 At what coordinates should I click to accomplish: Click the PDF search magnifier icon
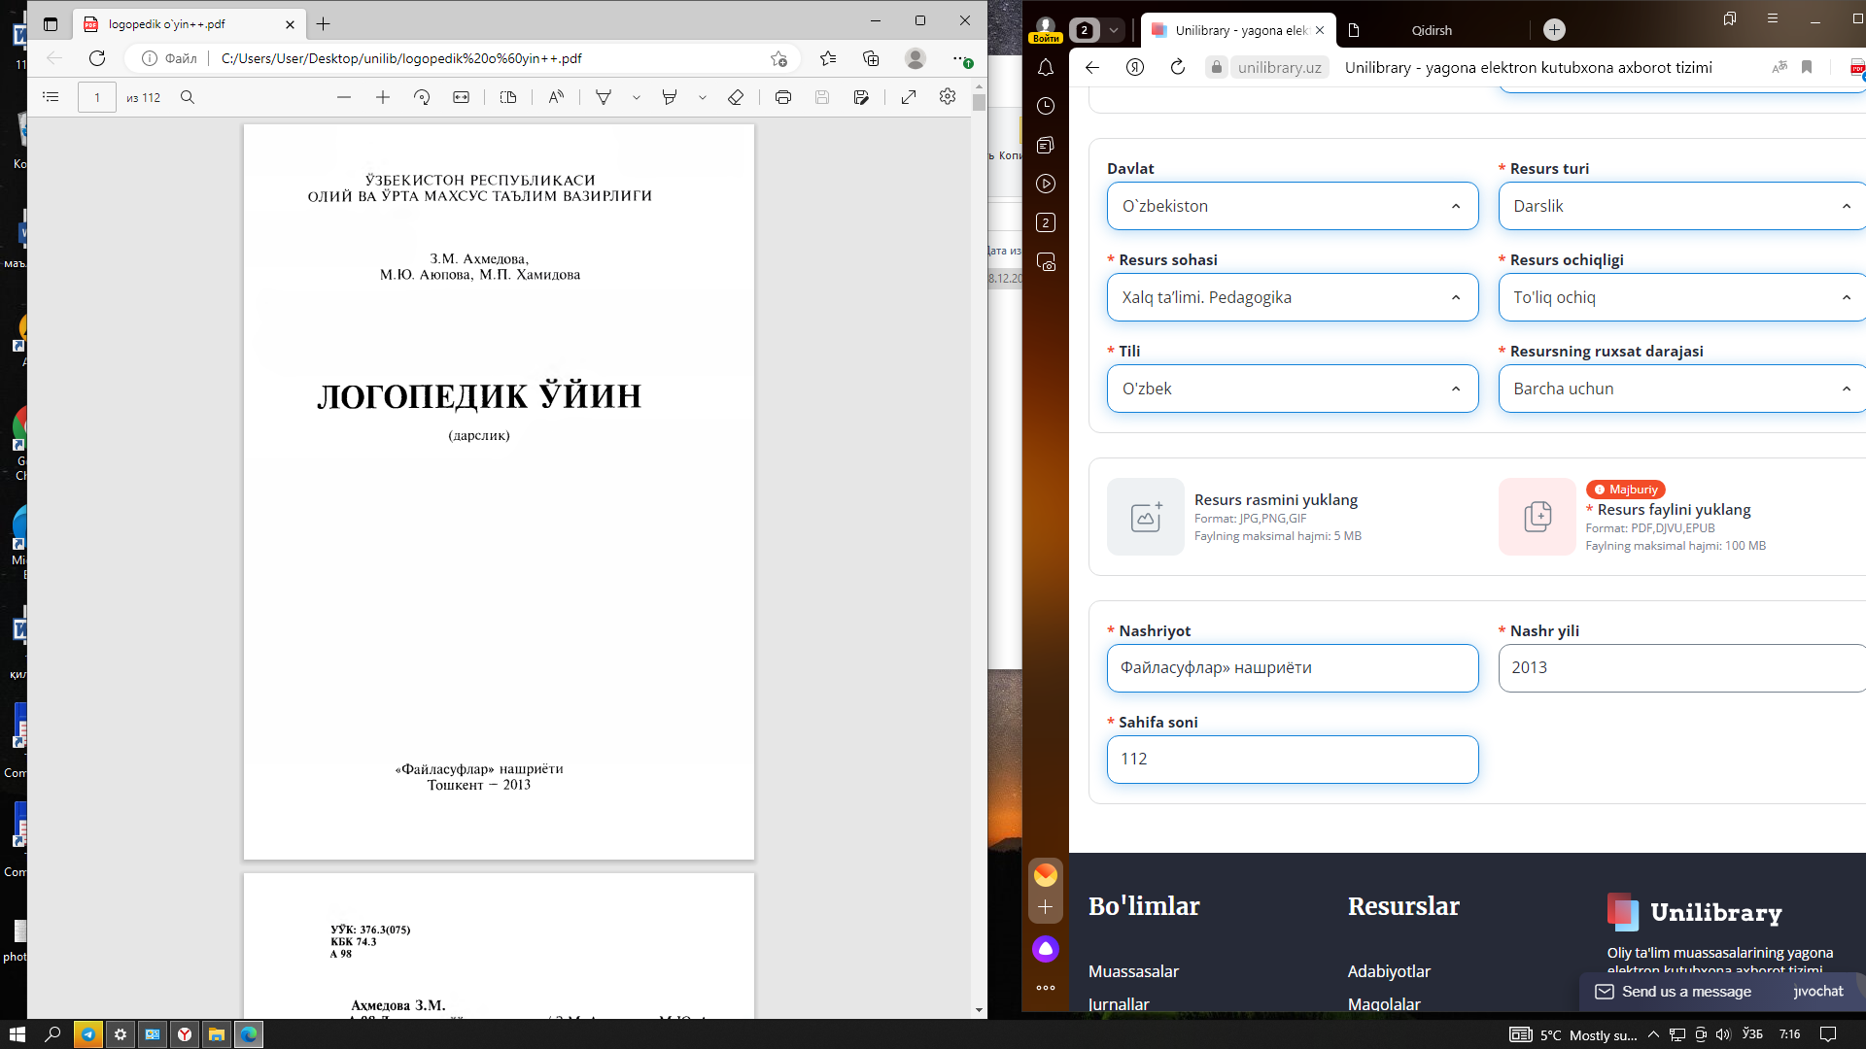point(188,97)
